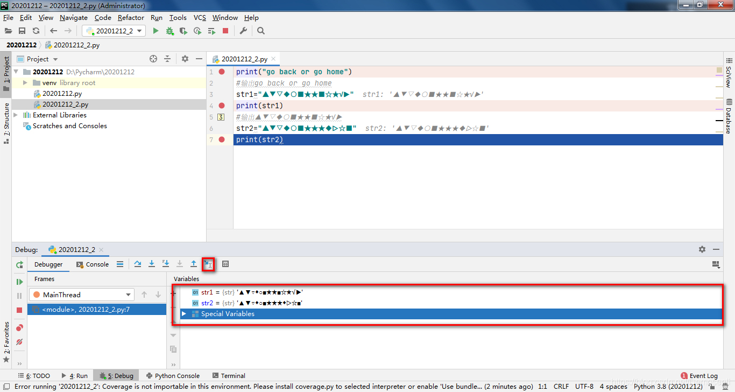Restore debugger layout icon
Screen dimensions: 735x392
[x=716, y=264]
